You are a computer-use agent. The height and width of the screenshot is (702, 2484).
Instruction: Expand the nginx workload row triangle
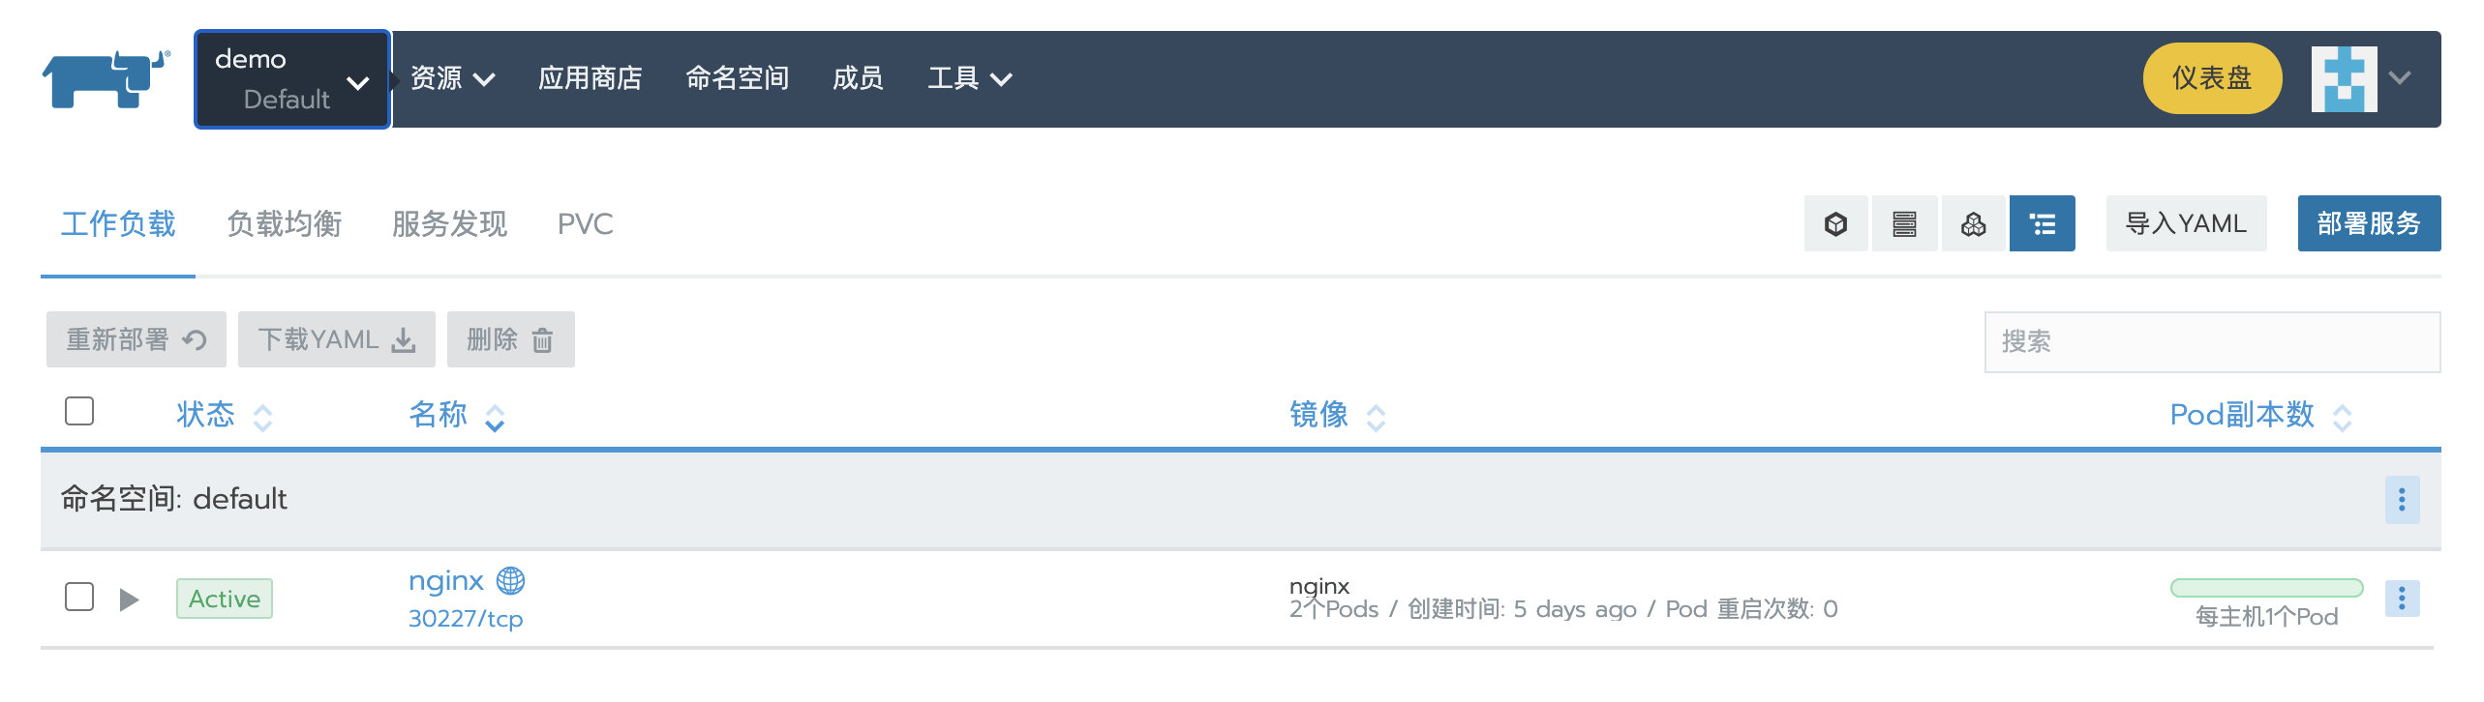129,600
